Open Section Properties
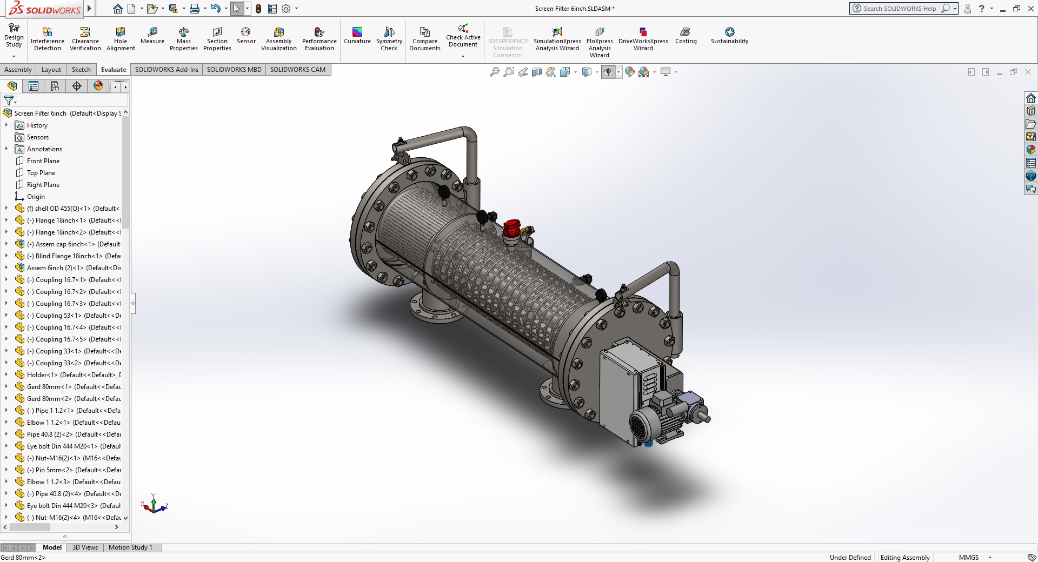 (217, 39)
